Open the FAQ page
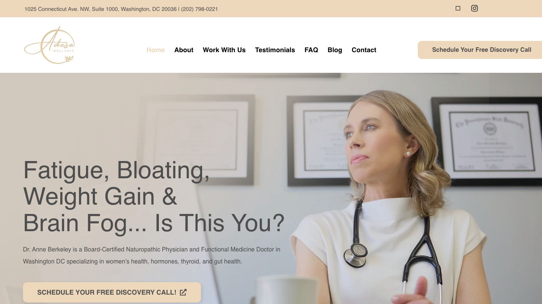 311,50
